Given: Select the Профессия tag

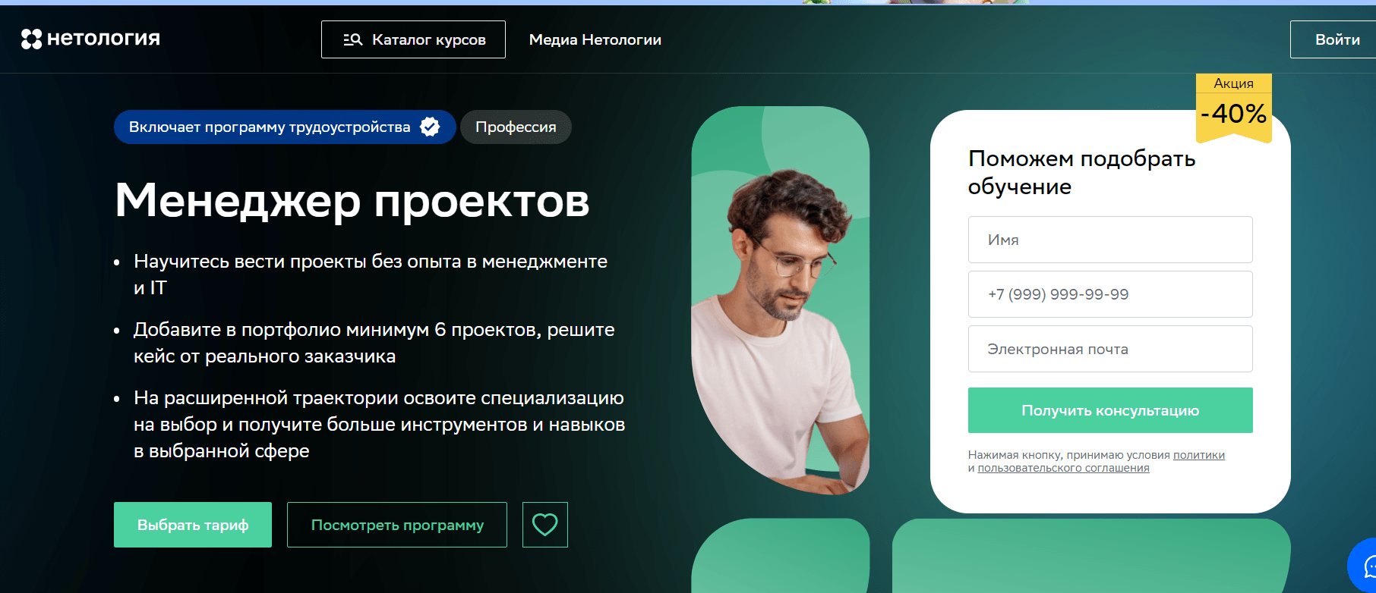Looking at the screenshot, I should tap(516, 127).
